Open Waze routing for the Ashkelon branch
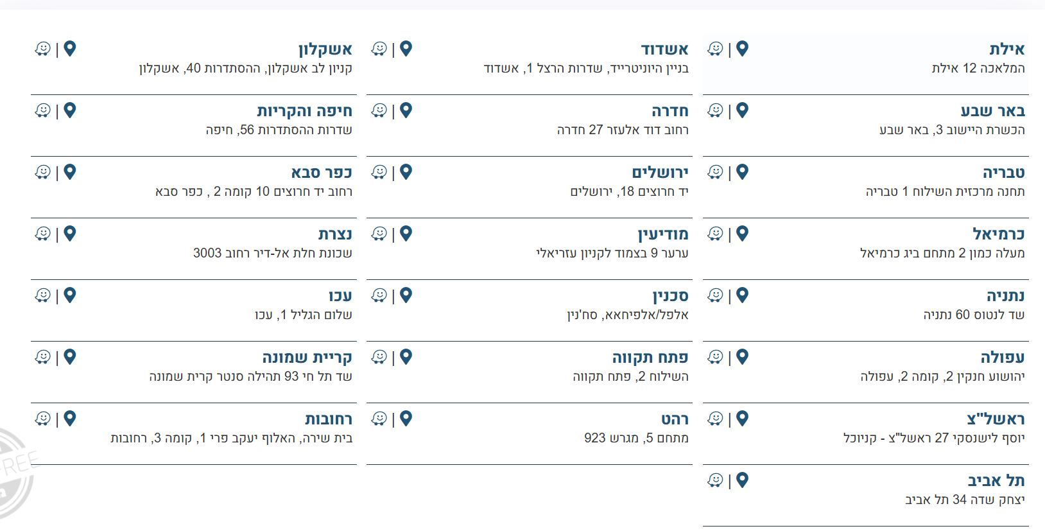 click(x=43, y=48)
